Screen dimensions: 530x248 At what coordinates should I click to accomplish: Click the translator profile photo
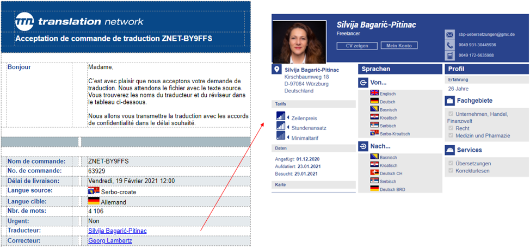[x=299, y=42]
